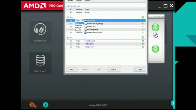Remove the netflix.com URL rule
This screenshot has width=196, height=110.
coord(143,44)
